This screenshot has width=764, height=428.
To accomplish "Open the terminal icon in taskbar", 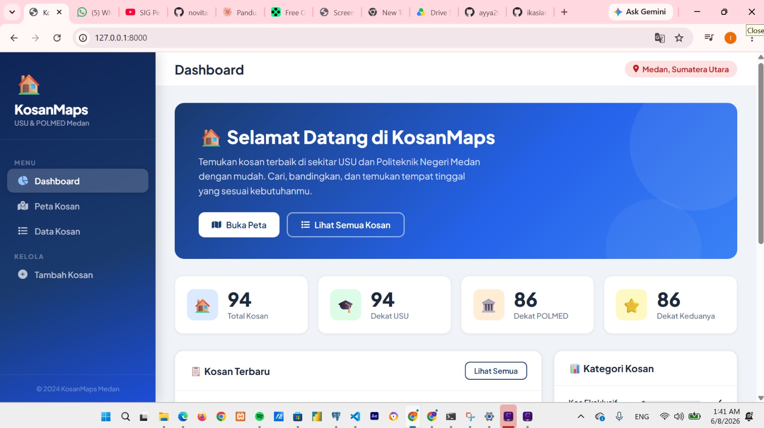I will click(x=451, y=417).
